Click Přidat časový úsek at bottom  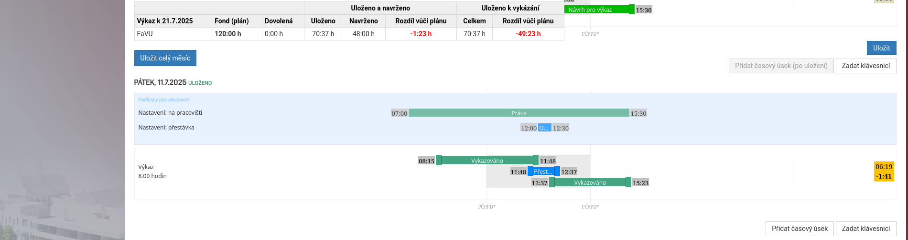800,229
